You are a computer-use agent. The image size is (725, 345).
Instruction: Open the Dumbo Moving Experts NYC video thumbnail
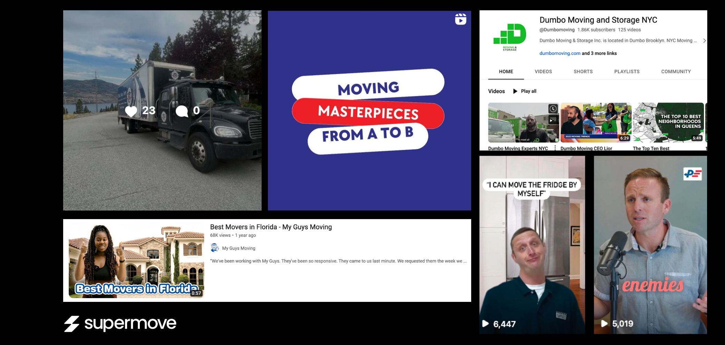524,122
